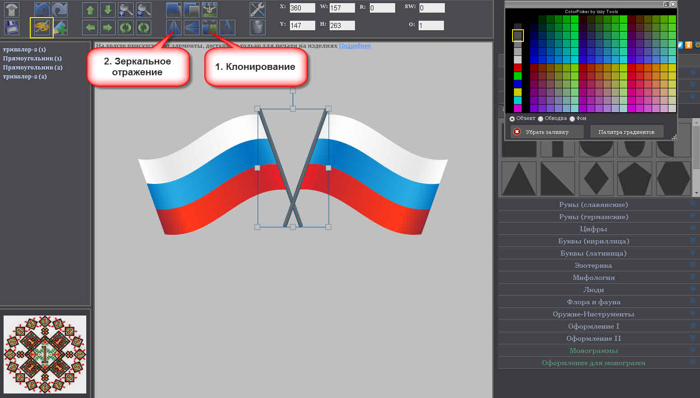
Task: Save project with the floppy disk icon
Action: pos(12,27)
